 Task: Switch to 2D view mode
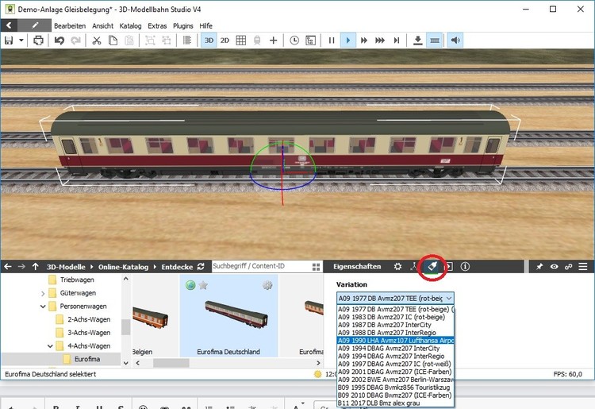coord(225,41)
